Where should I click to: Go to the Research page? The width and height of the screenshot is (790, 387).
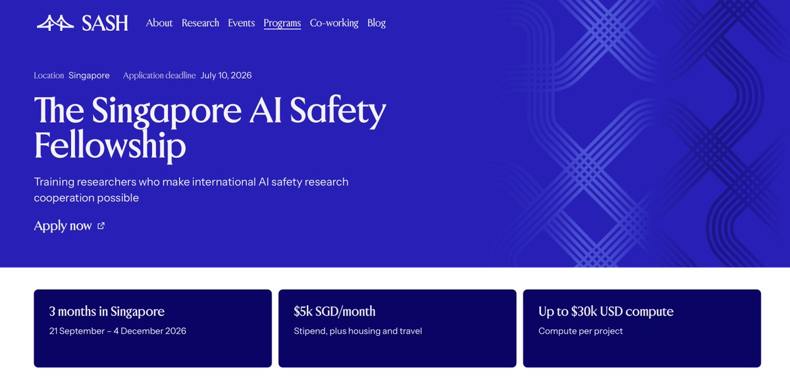pyautogui.click(x=200, y=23)
